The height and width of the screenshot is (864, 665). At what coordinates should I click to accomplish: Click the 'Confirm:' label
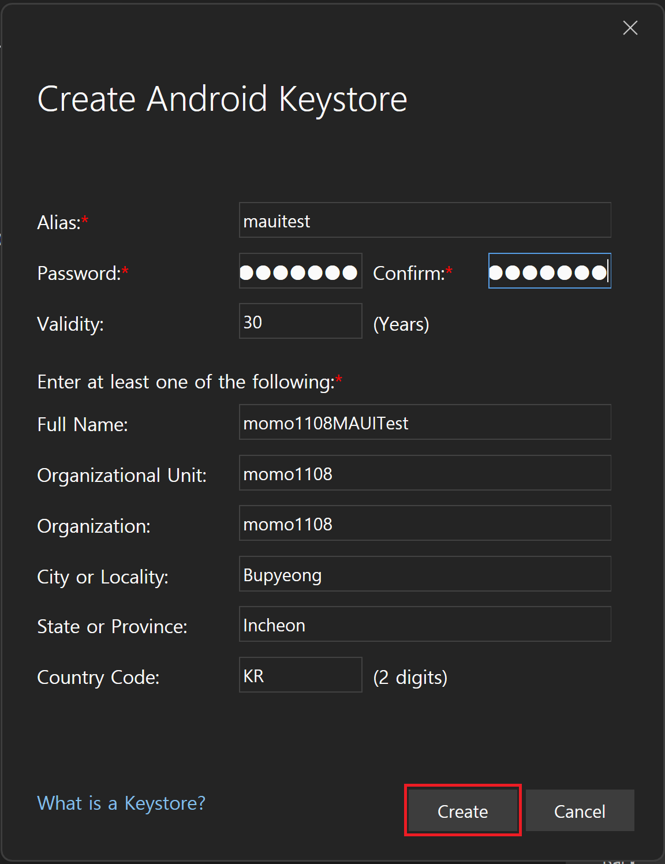[x=409, y=274]
